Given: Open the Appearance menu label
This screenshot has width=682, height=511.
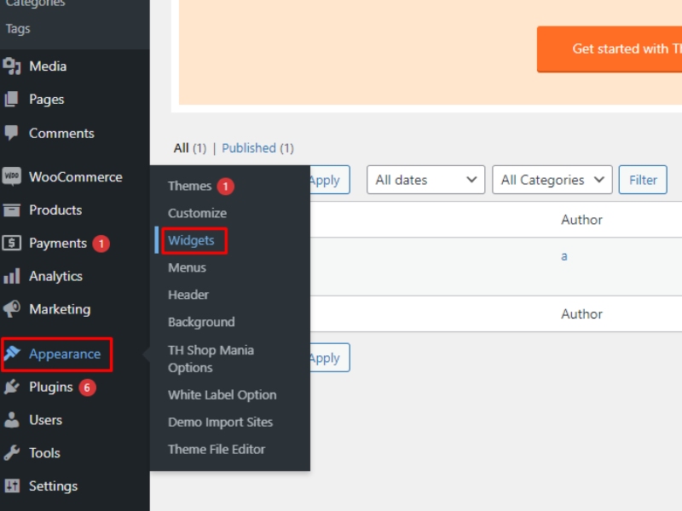Looking at the screenshot, I should (x=65, y=354).
